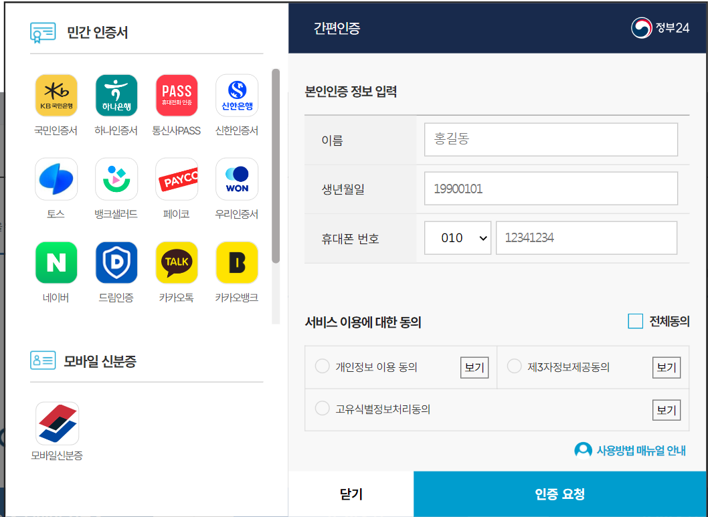Pick the 페이코 PAYCO icon
Image resolution: width=708 pixels, height=517 pixels.
(x=177, y=179)
